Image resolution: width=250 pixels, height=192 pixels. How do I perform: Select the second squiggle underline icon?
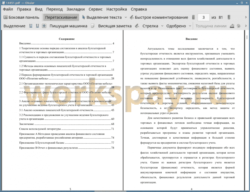37,26
